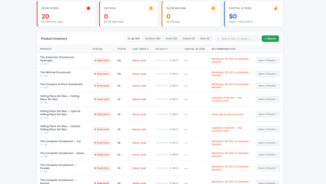Click Never sold for The Compare at Price Snowboard
The image size is (326, 184).
pos(139,86)
